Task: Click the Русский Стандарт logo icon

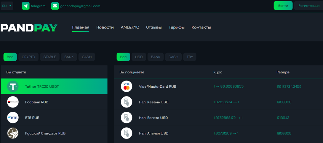Action: pyautogui.click(x=13, y=133)
